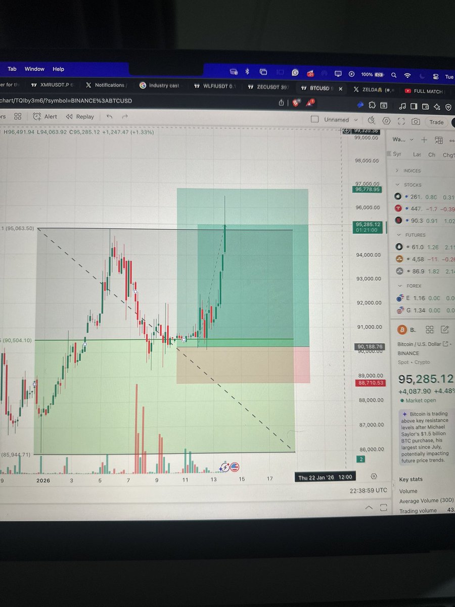The image size is (455, 607).
Task: Open browser extensions puzzle icon
Action: (x=372, y=106)
